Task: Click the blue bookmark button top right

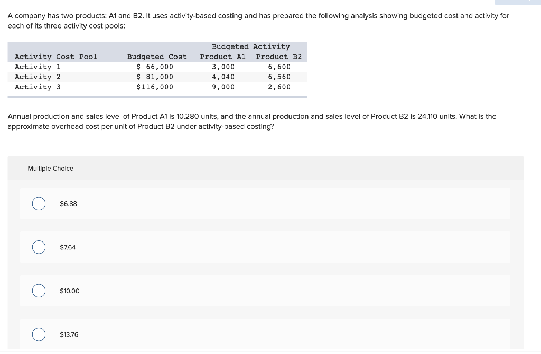Action: pyautogui.click(x=518, y=3)
